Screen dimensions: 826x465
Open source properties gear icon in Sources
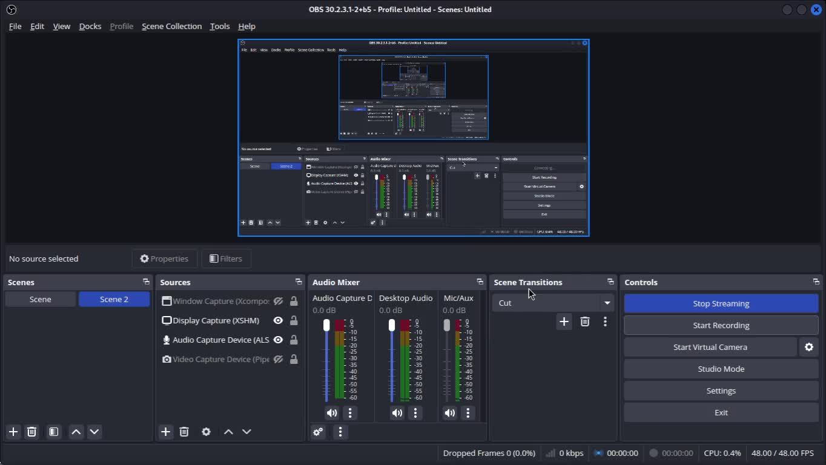206,432
